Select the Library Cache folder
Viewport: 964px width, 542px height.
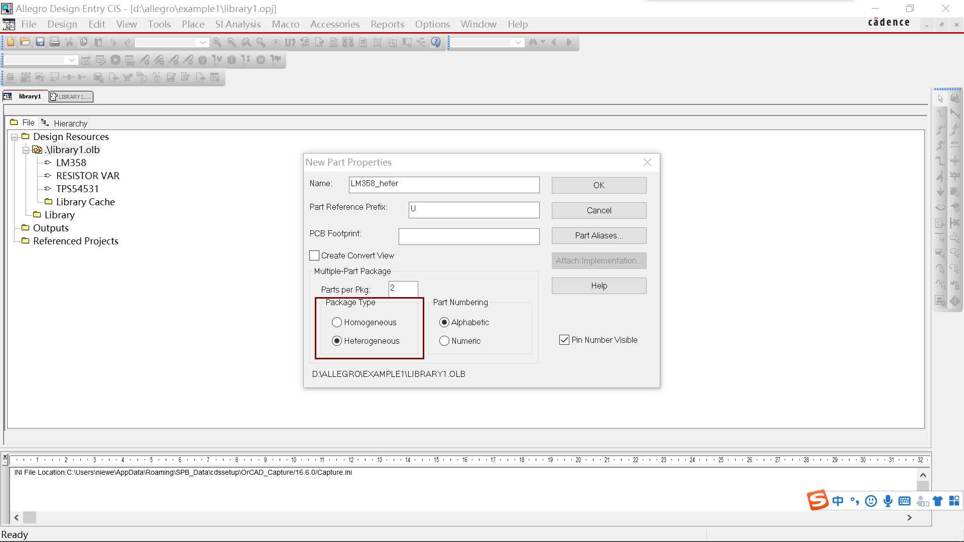[x=85, y=202]
